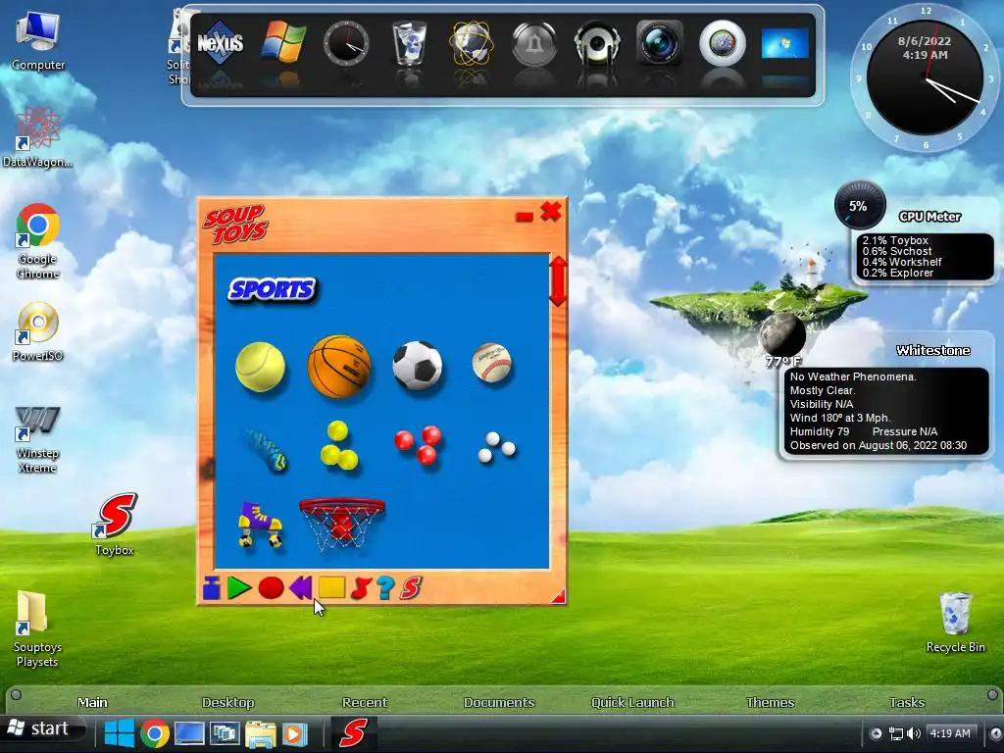The width and height of the screenshot is (1004, 753).
Task: Click the red S Souptoys icon in toolbar
Action: [411, 588]
